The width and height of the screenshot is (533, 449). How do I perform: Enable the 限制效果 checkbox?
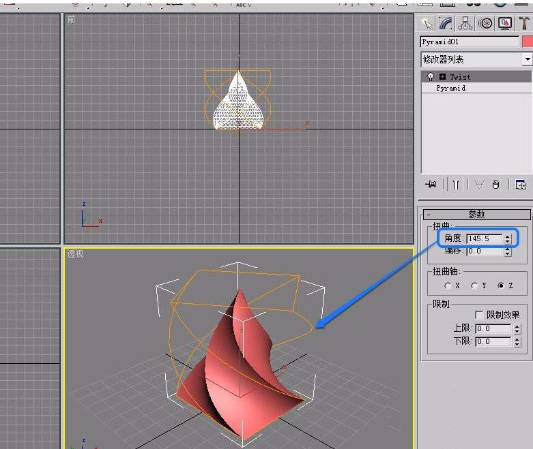click(x=479, y=315)
